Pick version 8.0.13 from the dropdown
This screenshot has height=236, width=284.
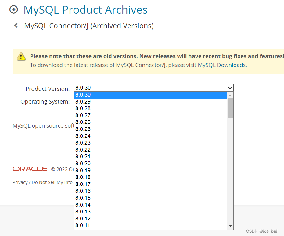[x=83, y=212]
